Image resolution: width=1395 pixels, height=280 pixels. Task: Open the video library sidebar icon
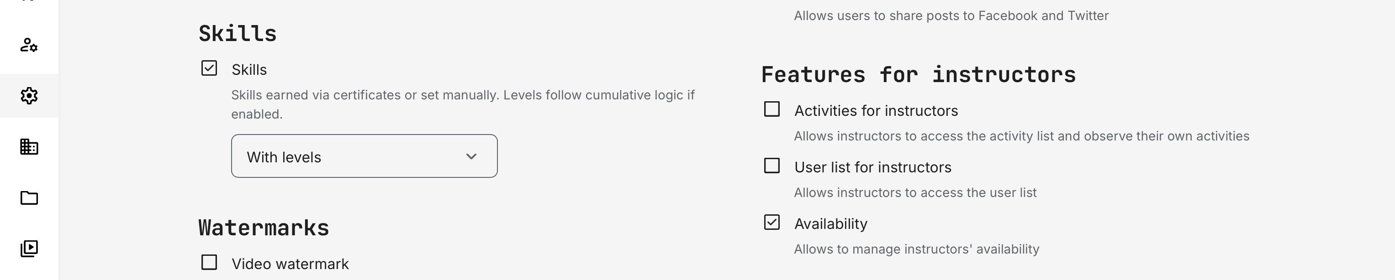(30, 247)
